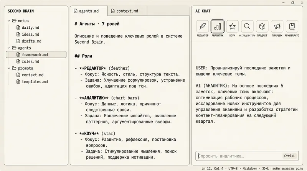Select the Аналитик bar chart role icon

click(217, 26)
